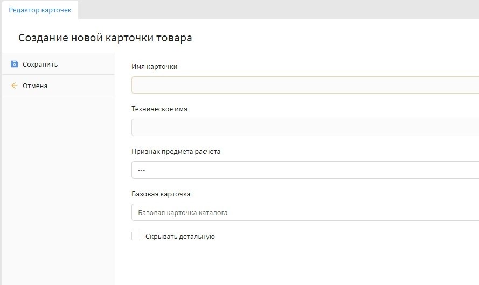Click the Имя карточки field label

[154, 67]
